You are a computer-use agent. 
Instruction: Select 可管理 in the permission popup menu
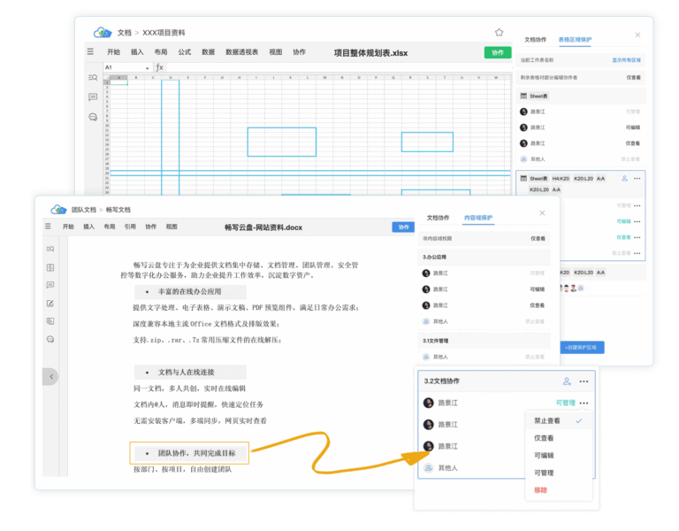pos(559,473)
